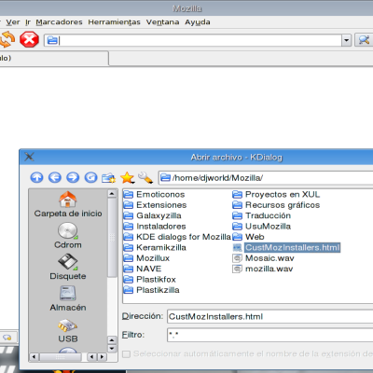Click the Back arrow in KDialog toolbar
Screen dimensions: 373x373
(55, 177)
